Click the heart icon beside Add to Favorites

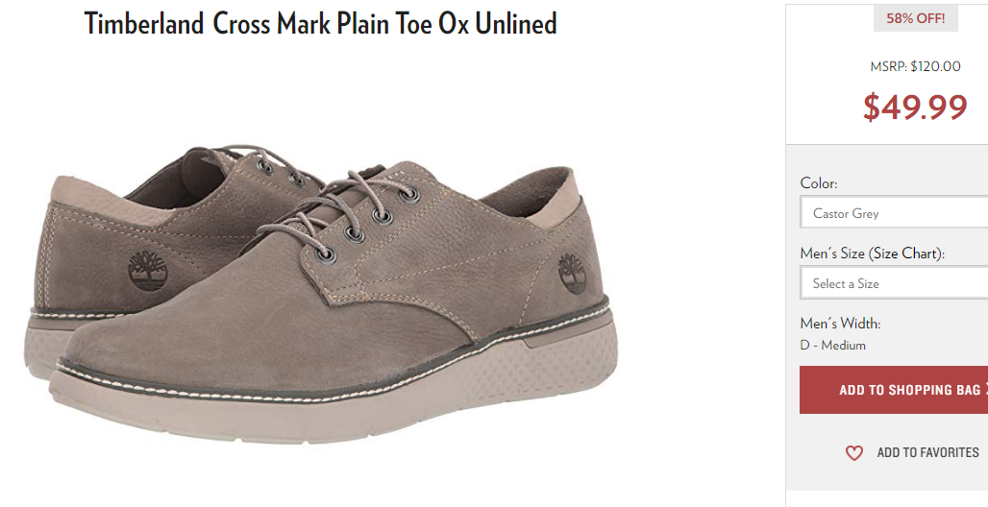(x=853, y=453)
